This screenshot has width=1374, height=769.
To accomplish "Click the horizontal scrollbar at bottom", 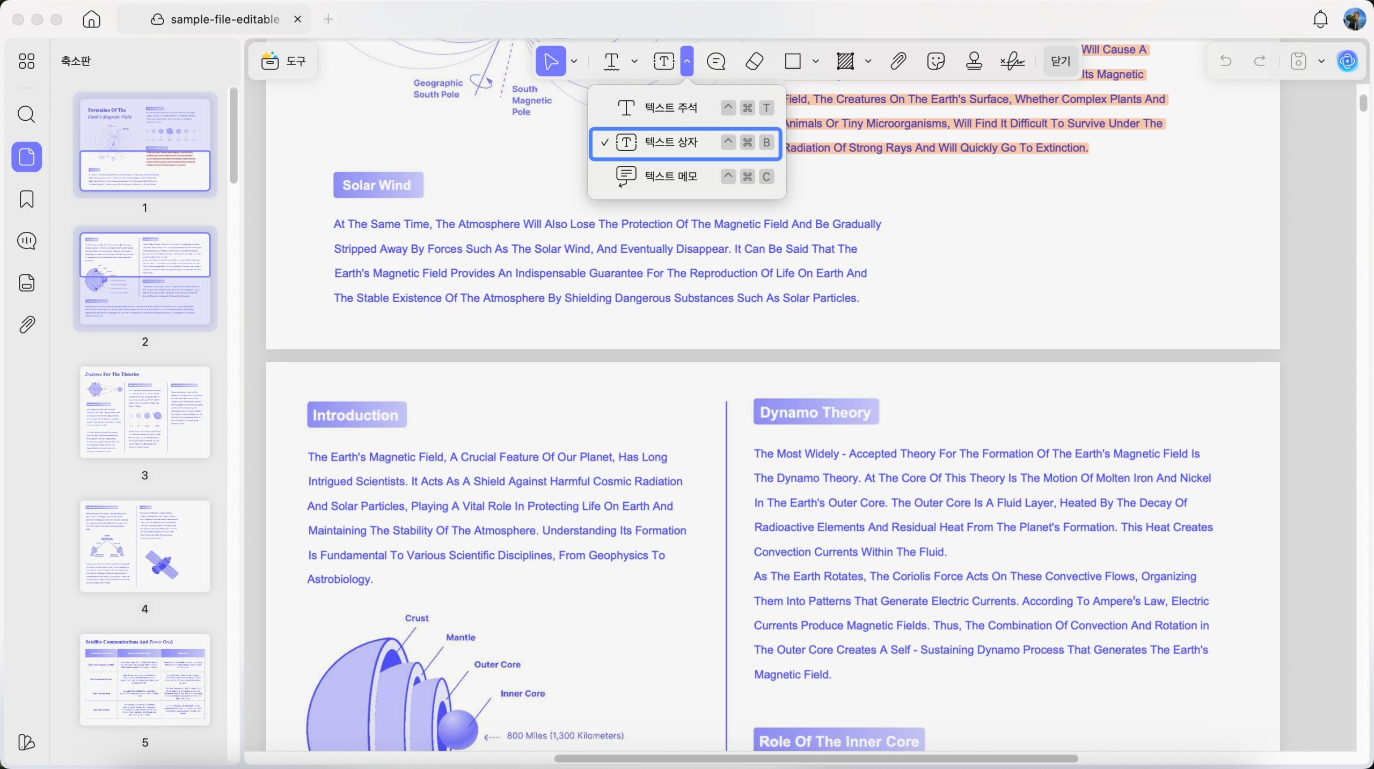I will tap(815, 758).
